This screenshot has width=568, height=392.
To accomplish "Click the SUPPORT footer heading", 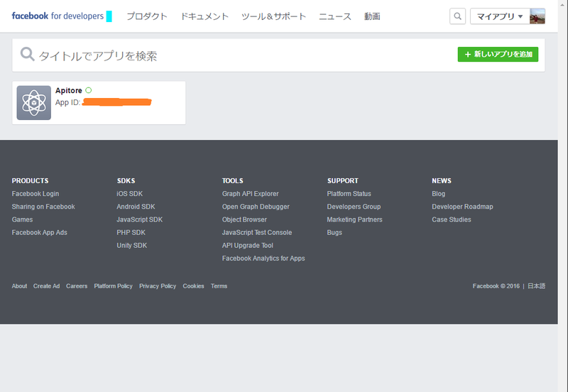I will (343, 181).
